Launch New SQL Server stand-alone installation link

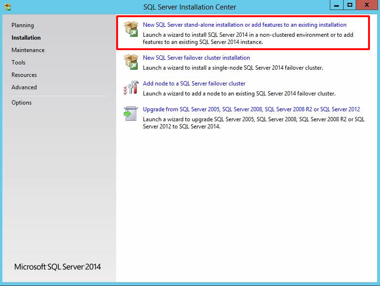[244, 25]
